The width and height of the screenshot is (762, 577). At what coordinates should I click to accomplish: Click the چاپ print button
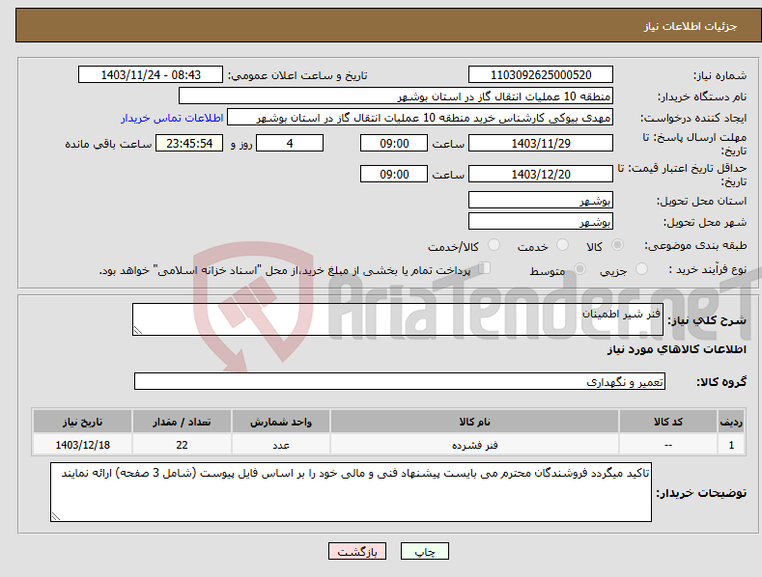[x=425, y=551]
